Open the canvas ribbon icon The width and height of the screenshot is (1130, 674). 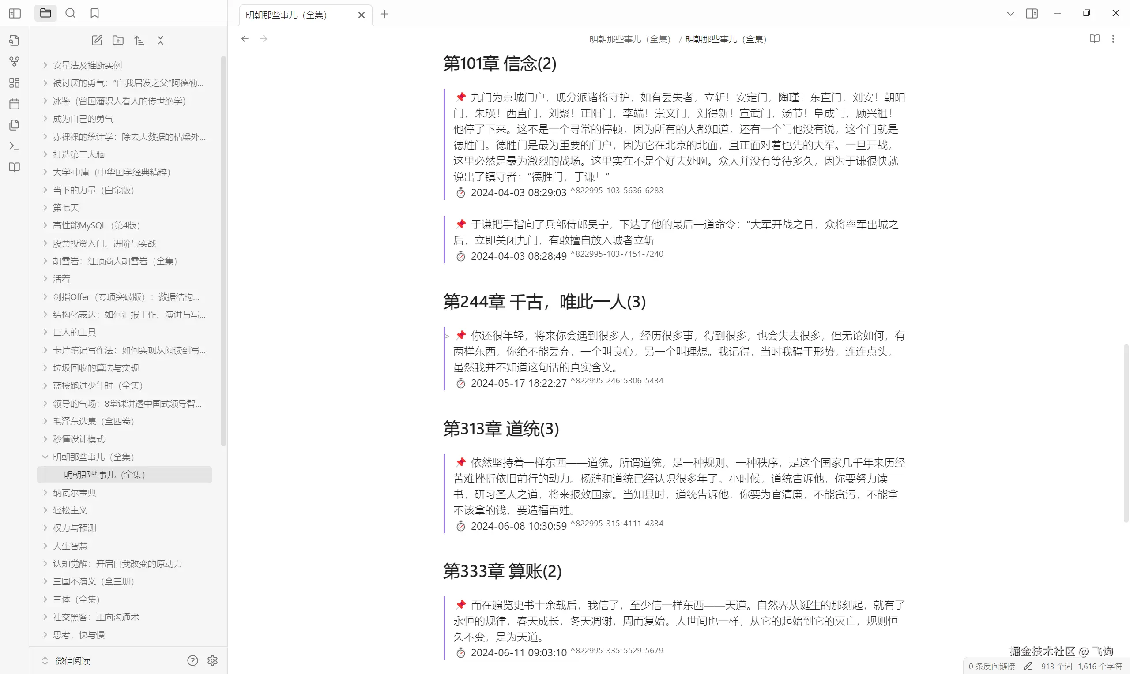pos(15,82)
